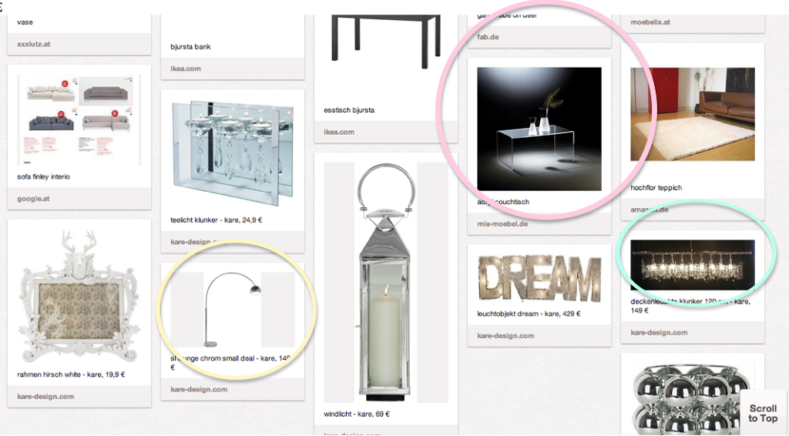Viewport: 789px width, 436px height.
Task: Click the Scroll to Top button
Action: pyautogui.click(x=763, y=412)
